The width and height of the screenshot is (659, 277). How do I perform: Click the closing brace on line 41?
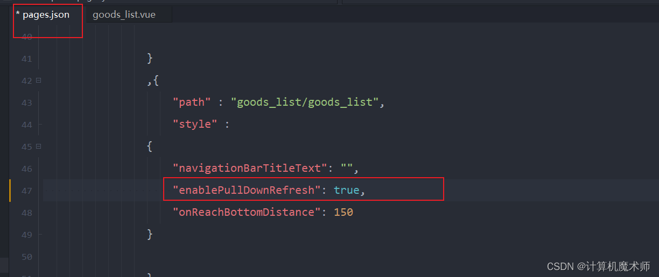click(x=150, y=58)
